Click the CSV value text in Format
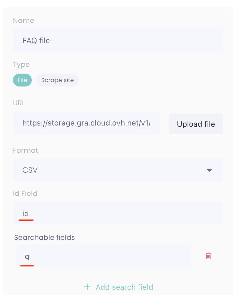238x295 pixels. click(30, 170)
